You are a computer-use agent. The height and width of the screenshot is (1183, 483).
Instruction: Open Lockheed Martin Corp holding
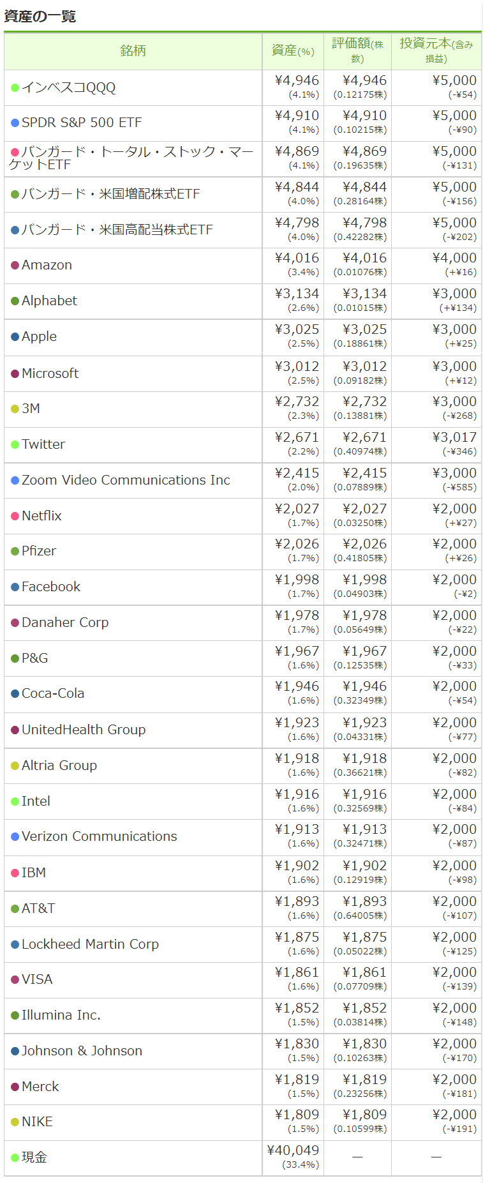(90, 944)
